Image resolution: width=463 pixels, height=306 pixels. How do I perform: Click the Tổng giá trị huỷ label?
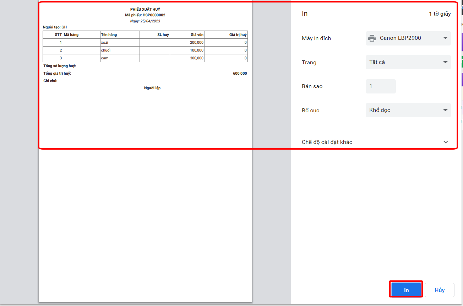57,74
